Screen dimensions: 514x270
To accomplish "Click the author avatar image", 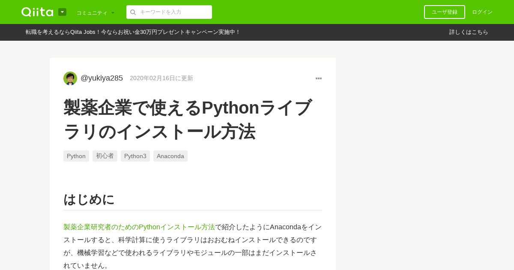I will [x=70, y=78].
